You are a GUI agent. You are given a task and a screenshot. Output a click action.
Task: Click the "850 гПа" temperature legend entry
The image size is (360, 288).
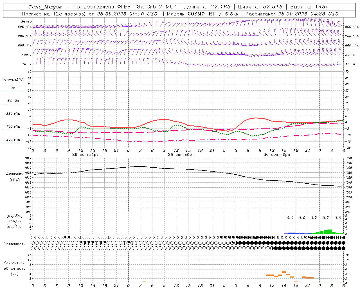13,114
